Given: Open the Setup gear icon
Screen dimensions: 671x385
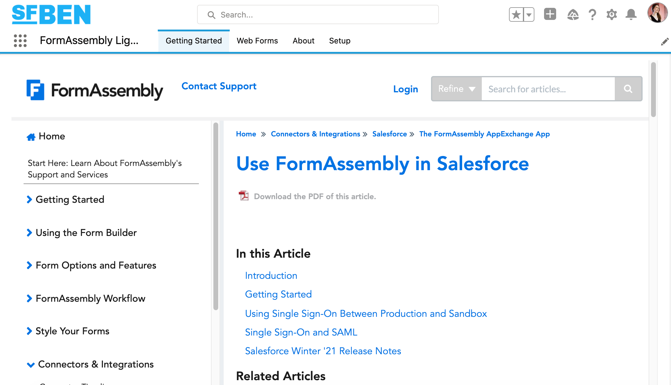Looking at the screenshot, I should tap(611, 14).
